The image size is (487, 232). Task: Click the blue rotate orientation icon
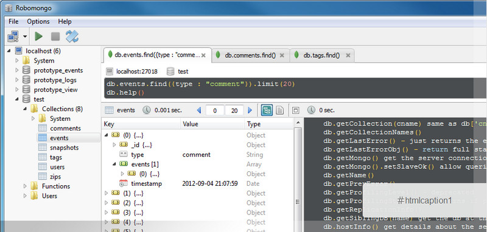(x=72, y=36)
